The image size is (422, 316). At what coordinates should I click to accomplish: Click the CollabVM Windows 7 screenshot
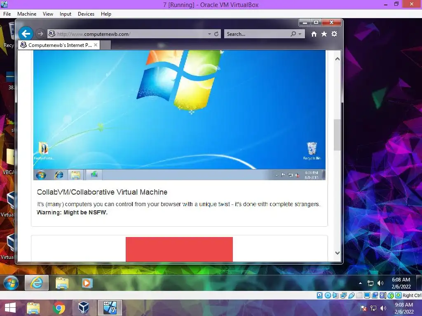tap(179, 115)
